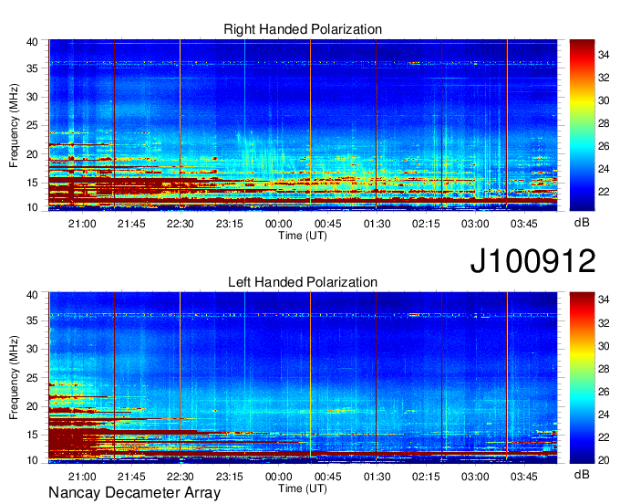620x504 pixels.
Task: Click the color scale bar of Left Handed plot
Action: point(582,378)
